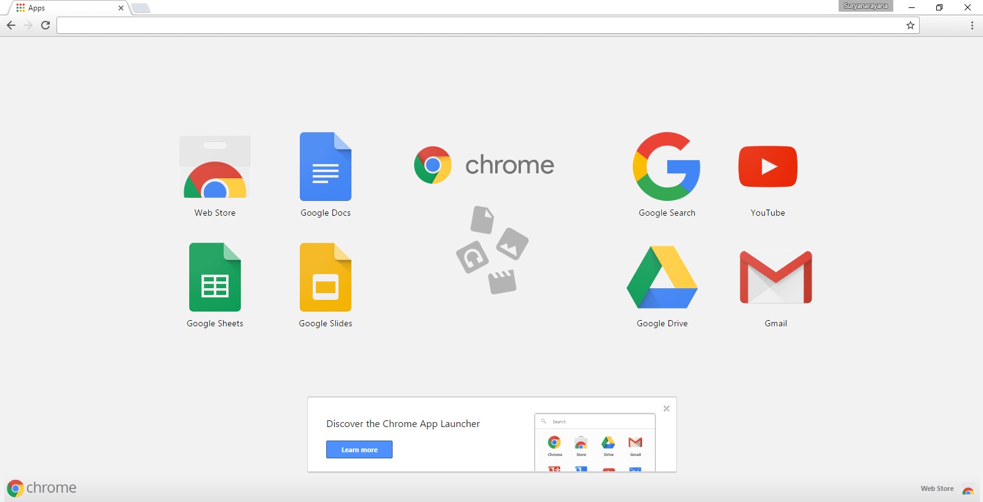
Task: Open Google Search app icon
Action: [667, 167]
